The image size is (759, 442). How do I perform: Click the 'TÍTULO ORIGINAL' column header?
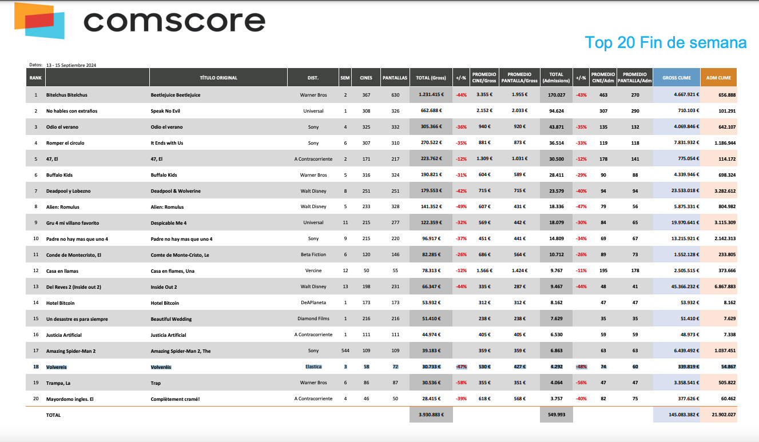click(218, 77)
